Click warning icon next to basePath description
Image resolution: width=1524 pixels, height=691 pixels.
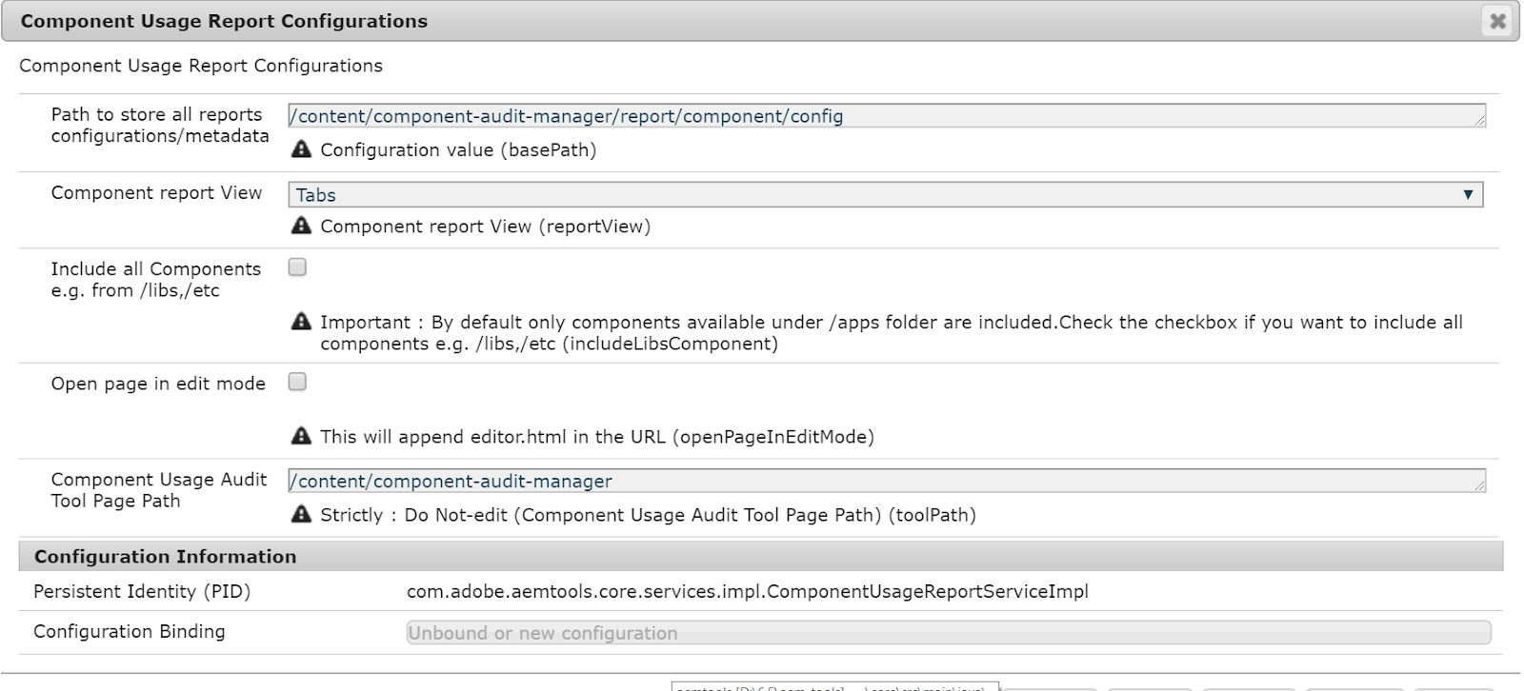pos(301,149)
